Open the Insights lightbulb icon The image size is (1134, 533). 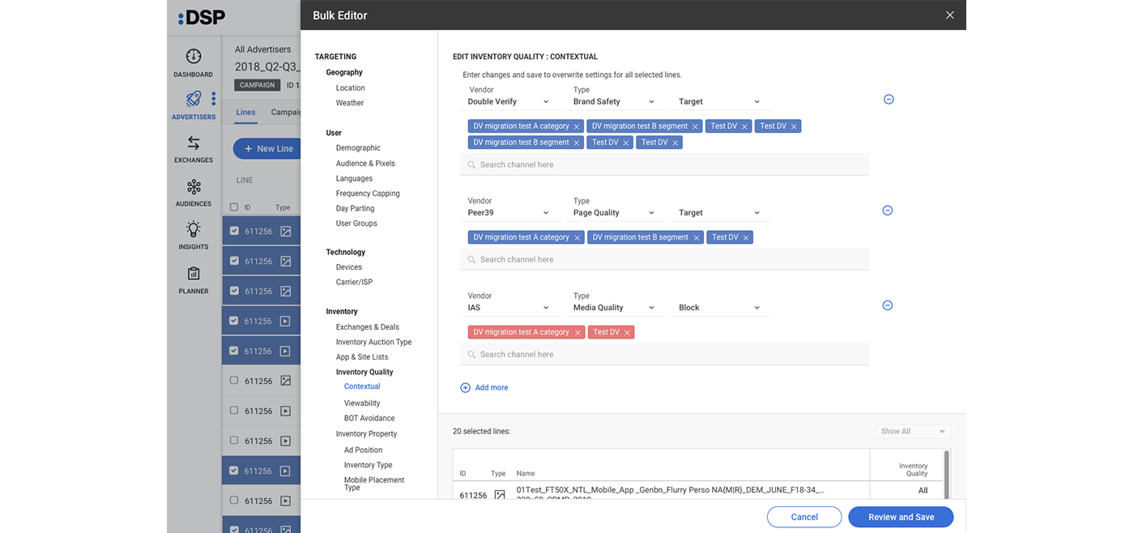(x=194, y=229)
